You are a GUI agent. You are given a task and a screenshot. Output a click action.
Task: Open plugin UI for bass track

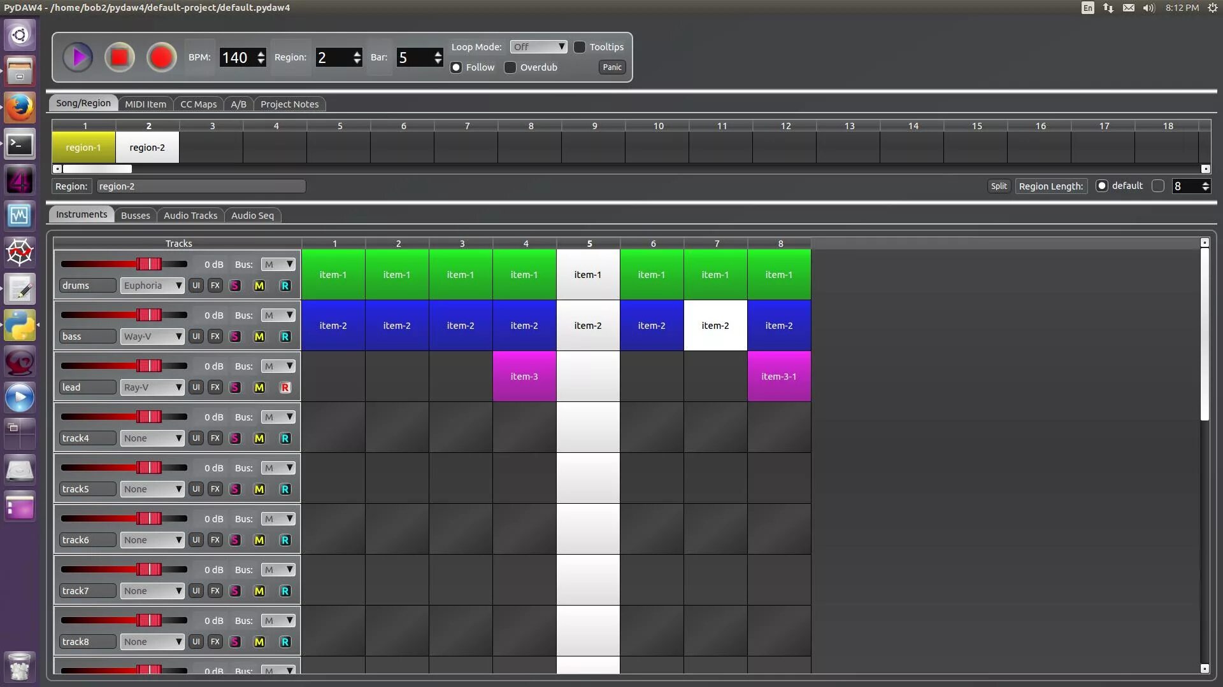tap(196, 337)
